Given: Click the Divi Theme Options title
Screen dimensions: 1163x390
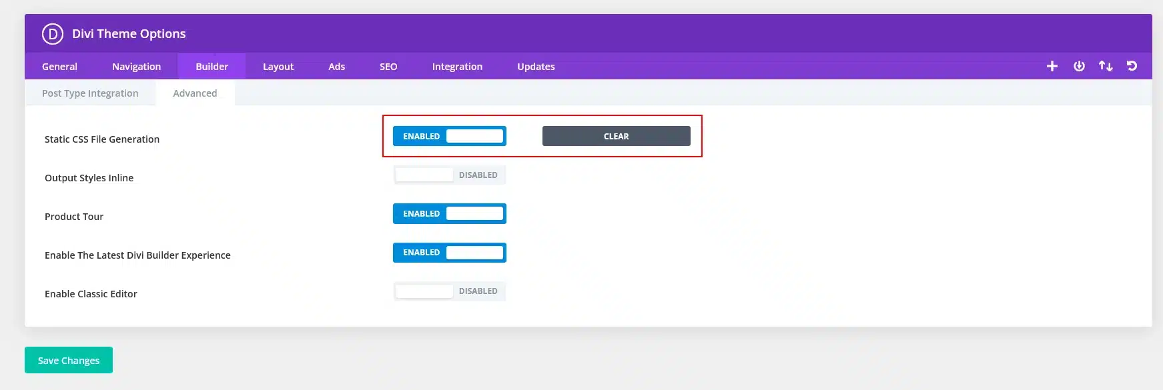Looking at the screenshot, I should (129, 33).
